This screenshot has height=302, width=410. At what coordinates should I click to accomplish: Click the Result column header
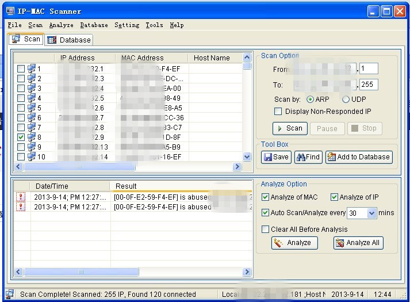tap(181, 186)
